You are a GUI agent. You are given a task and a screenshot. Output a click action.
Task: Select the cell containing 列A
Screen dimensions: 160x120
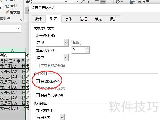pos(12,55)
